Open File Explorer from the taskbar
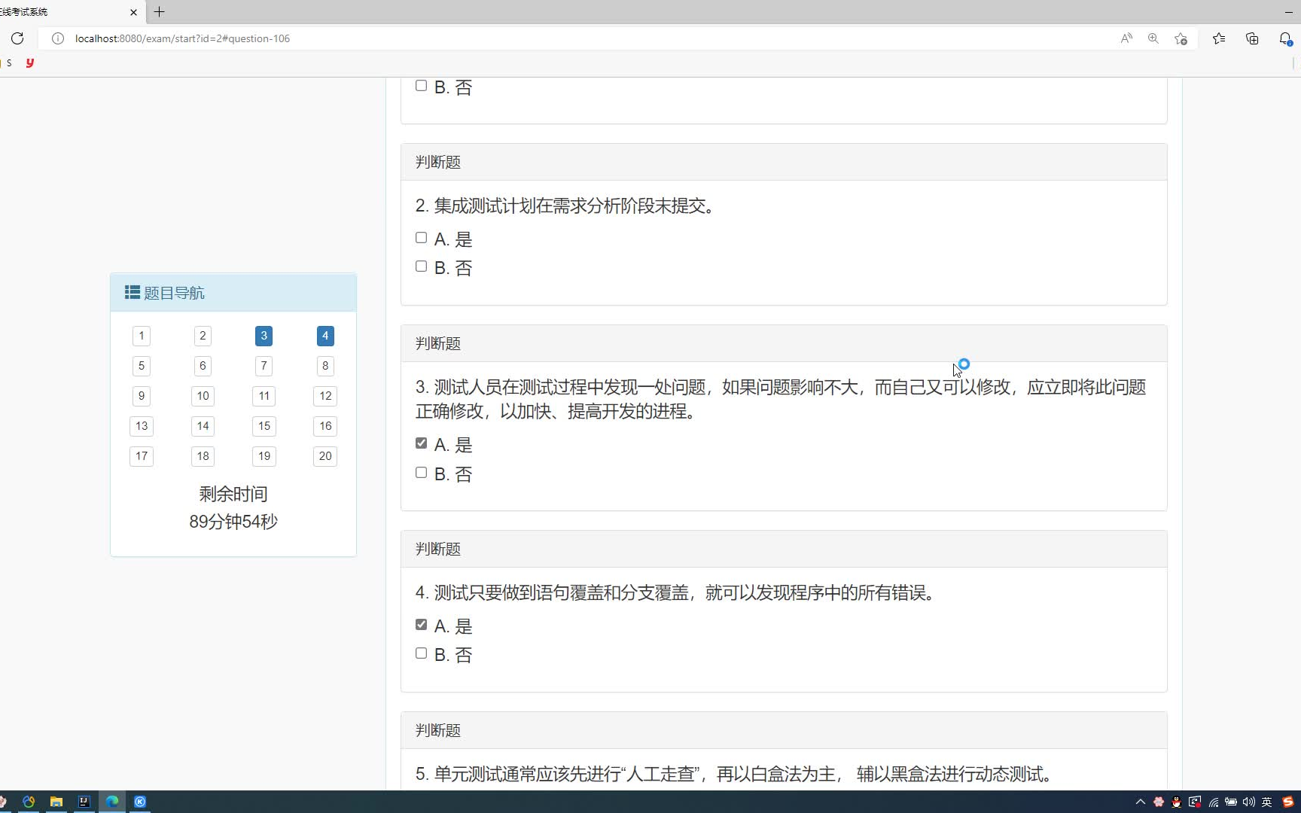Screen dimensions: 1301x813 pos(56,801)
